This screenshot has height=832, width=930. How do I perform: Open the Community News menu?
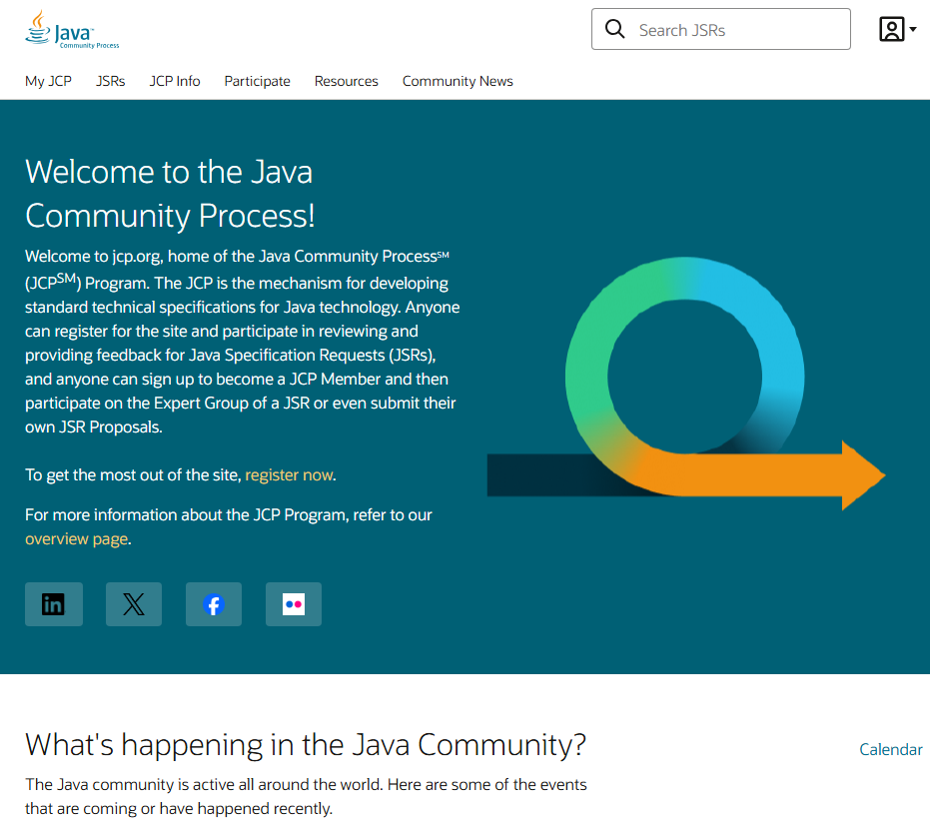pyautogui.click(x=458, y=81)
